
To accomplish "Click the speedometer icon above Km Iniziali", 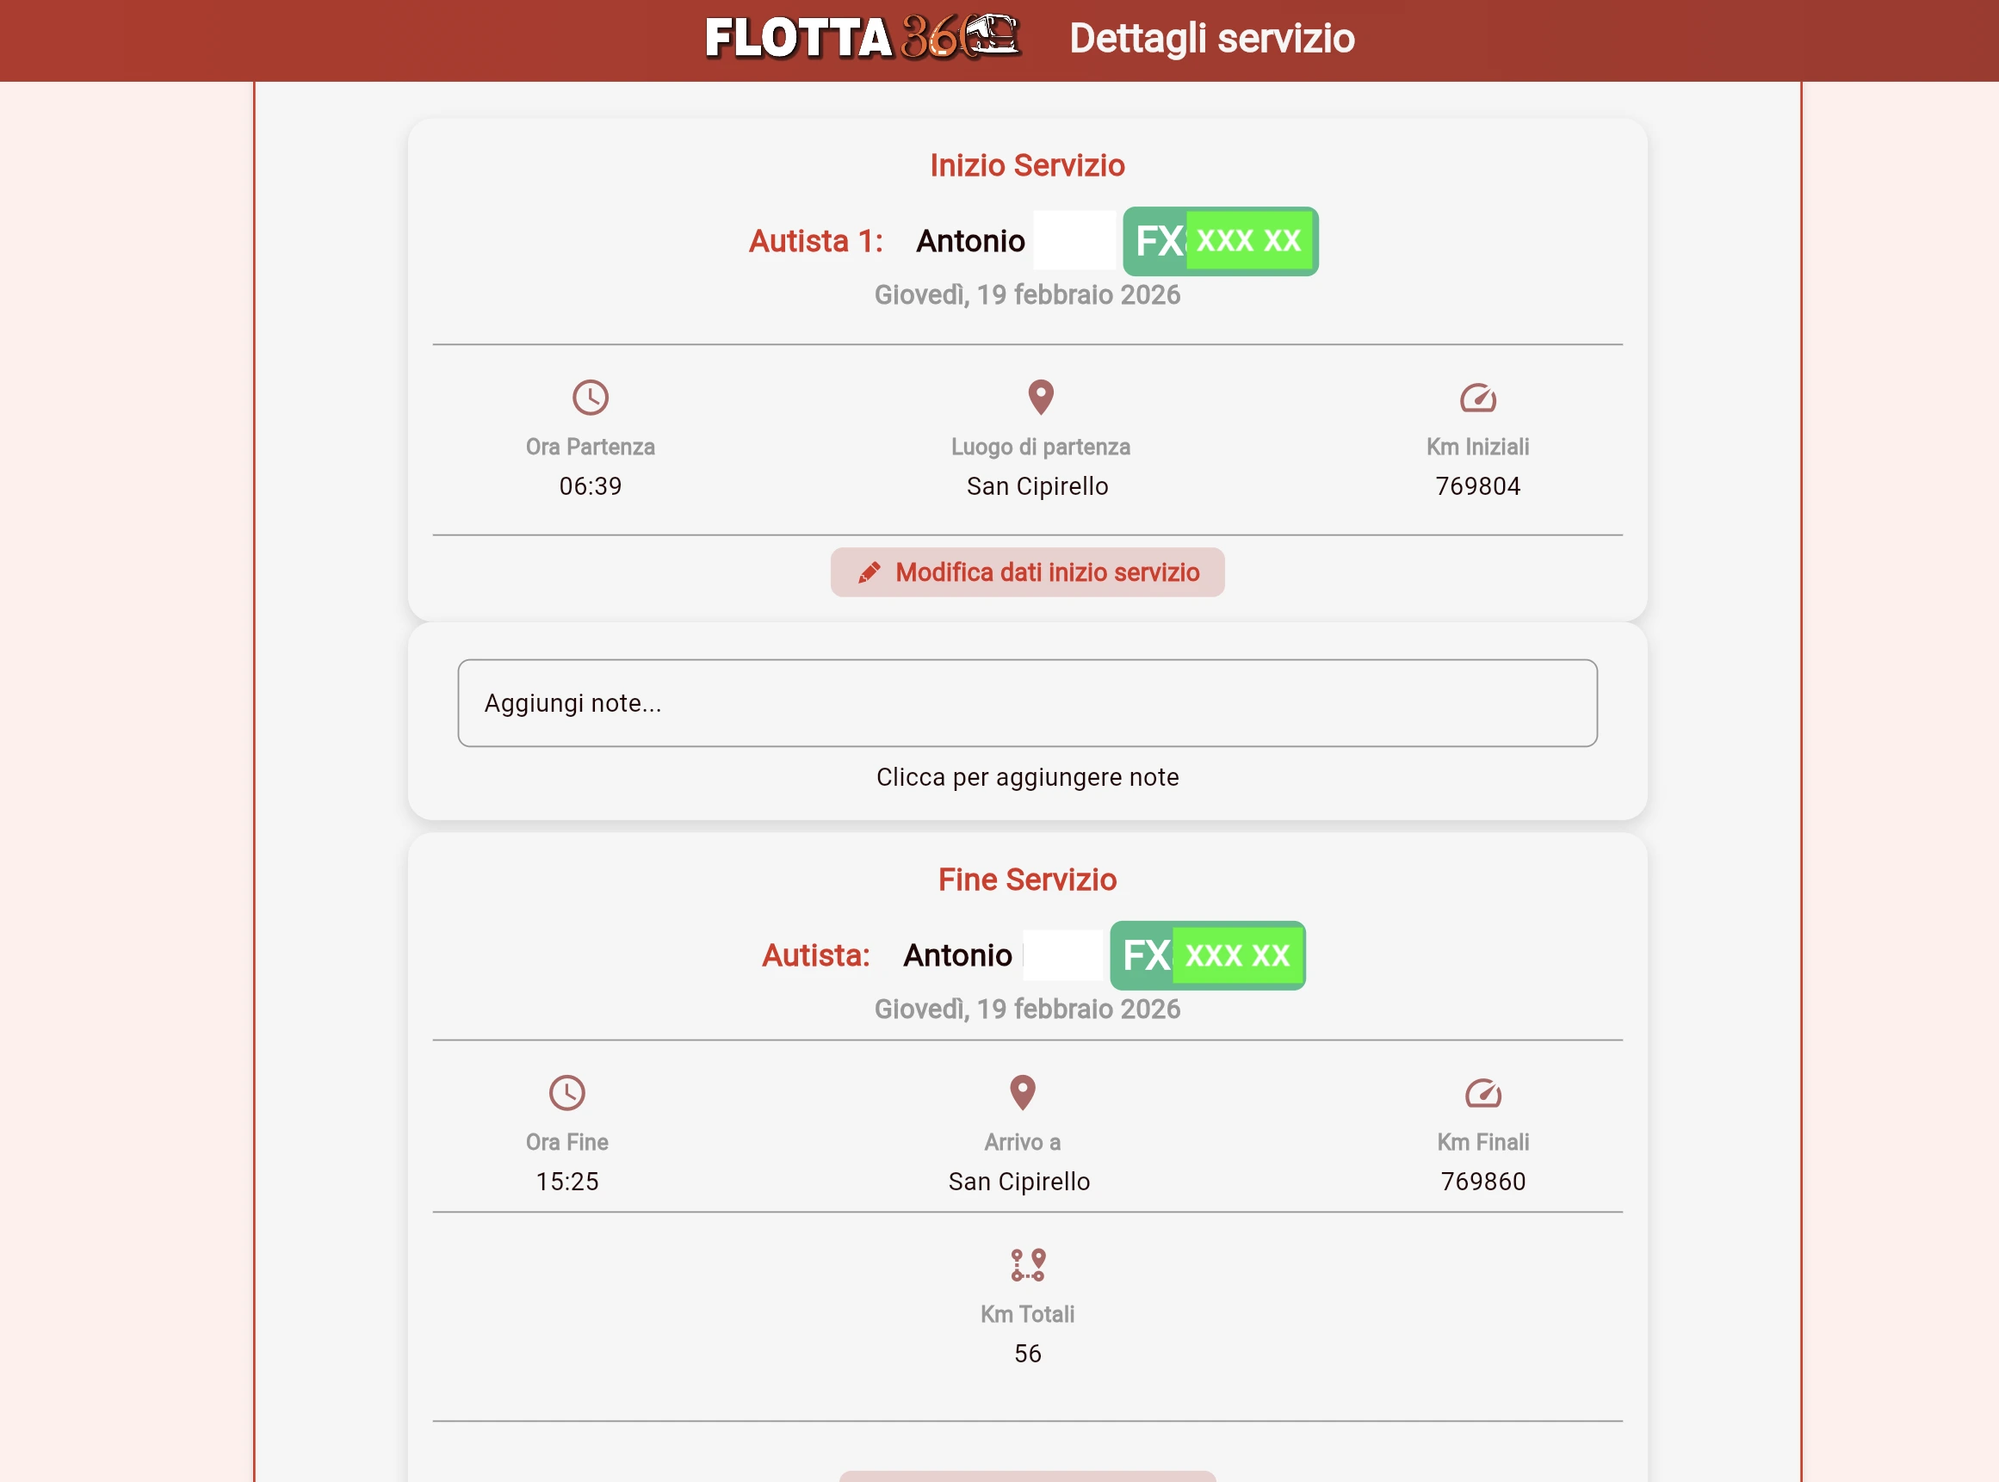I will 1479,398.
